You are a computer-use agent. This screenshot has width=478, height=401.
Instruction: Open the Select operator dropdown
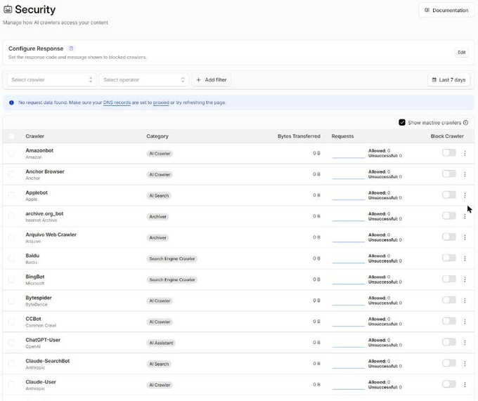(144, 80)
